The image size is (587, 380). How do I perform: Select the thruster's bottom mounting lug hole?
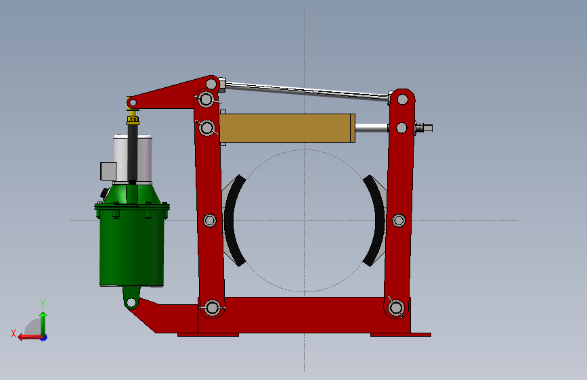pyautogui.click(x=131, y=302)
